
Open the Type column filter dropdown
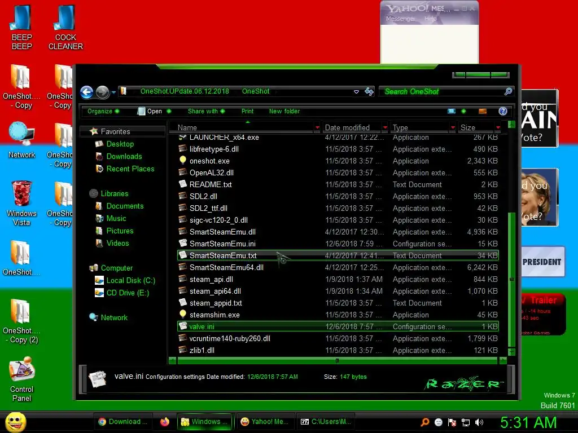pyautogui.click(x=453, y=128)
